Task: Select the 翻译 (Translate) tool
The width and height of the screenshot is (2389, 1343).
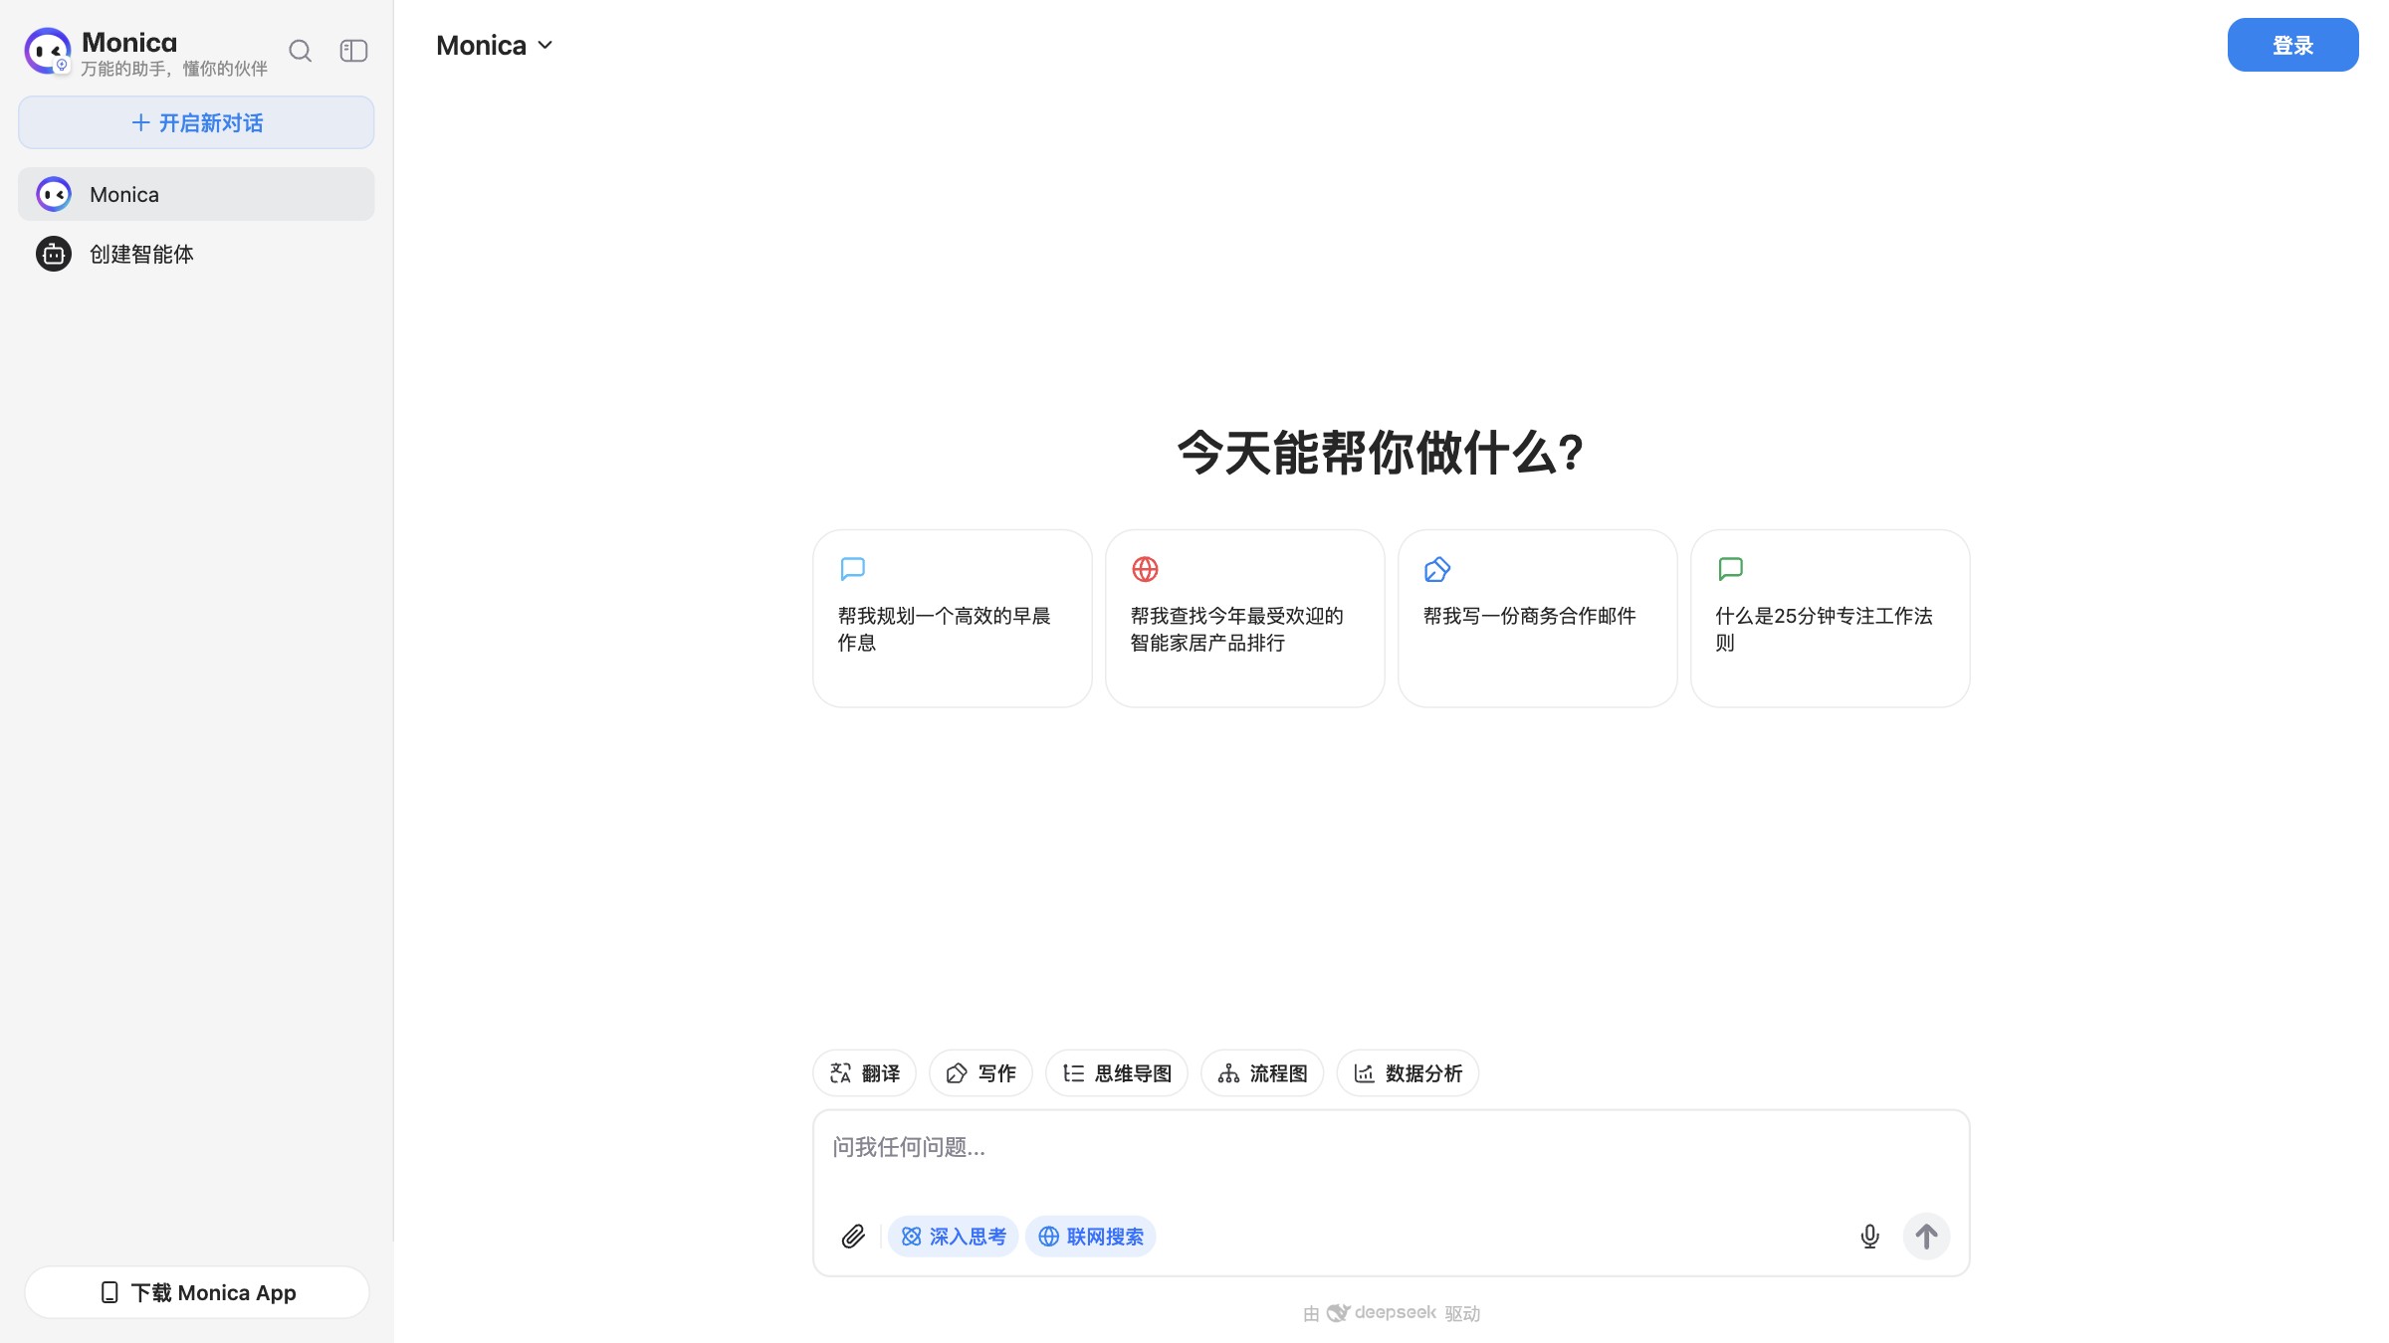Action: 864,1072
